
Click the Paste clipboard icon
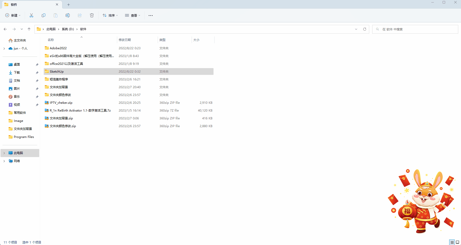[x=56, y=15]
